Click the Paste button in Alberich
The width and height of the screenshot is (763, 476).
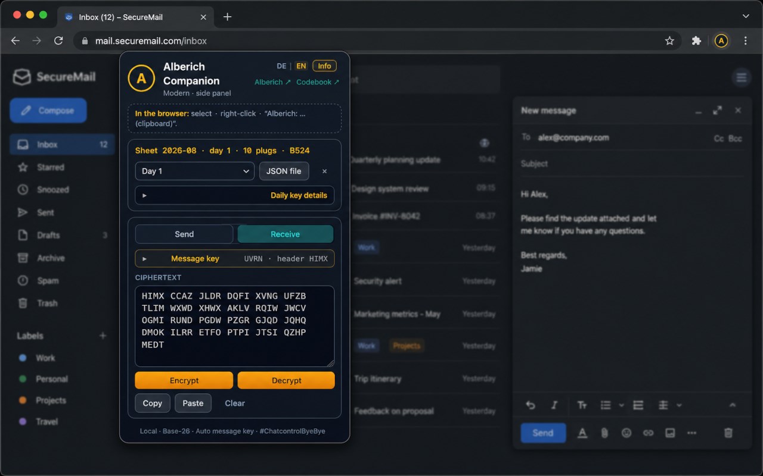[x=193, y=403]
